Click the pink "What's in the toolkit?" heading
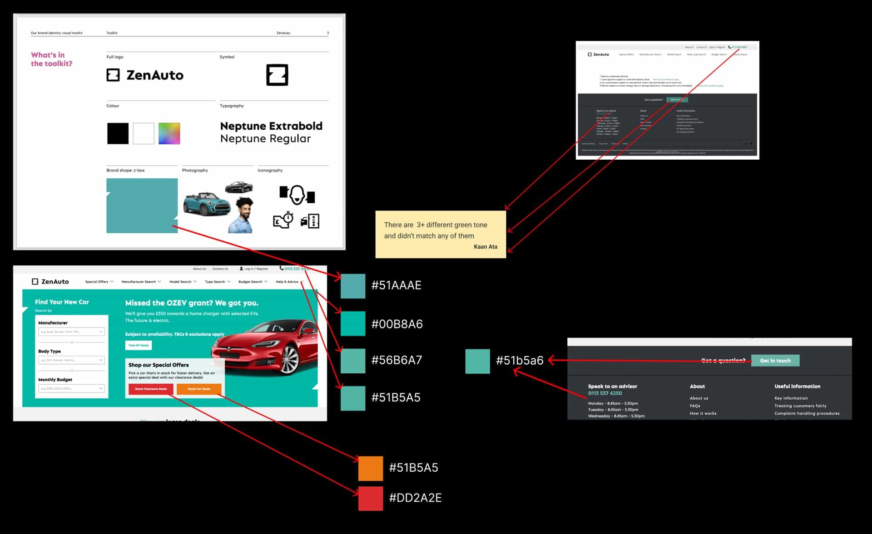Screen dimensions: 872x534 point(51,59)
